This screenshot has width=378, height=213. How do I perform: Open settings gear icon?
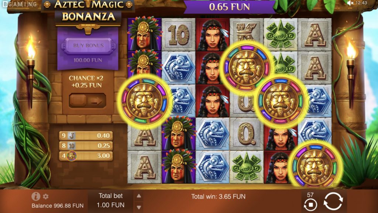pyautogui.click(x=45, y=196)
